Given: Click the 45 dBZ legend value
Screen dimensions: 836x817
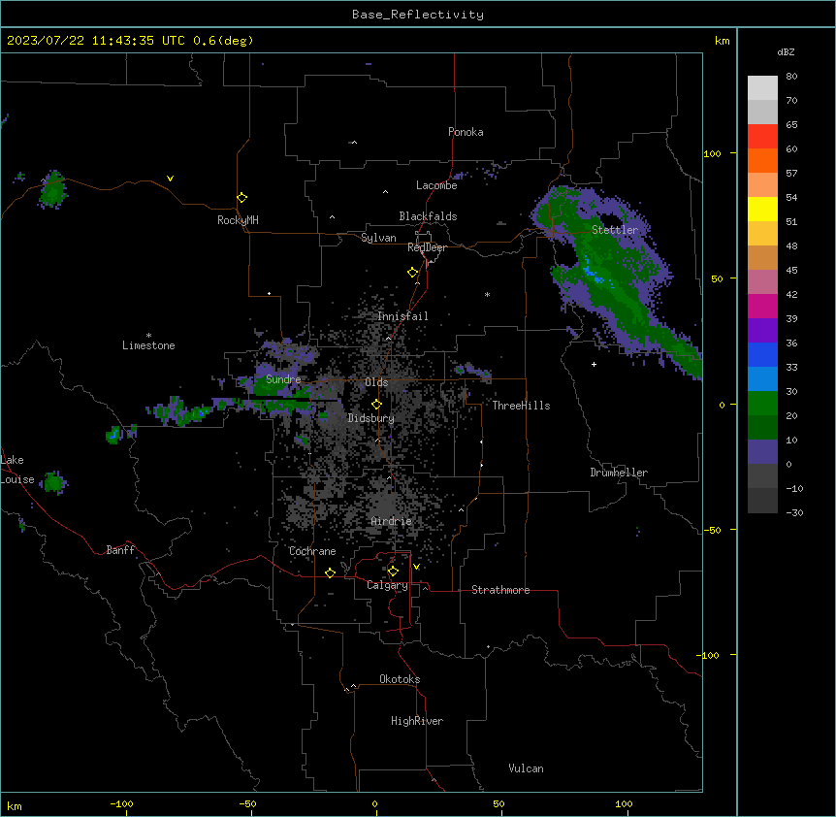Looking at the screenshot, I should 791,271.
